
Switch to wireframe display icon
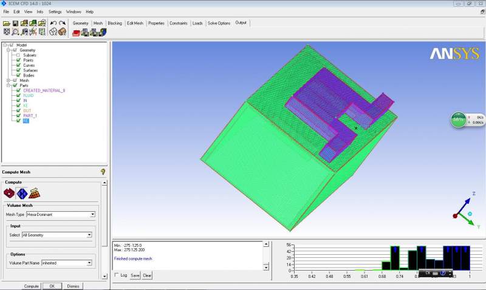pos(53,32)
